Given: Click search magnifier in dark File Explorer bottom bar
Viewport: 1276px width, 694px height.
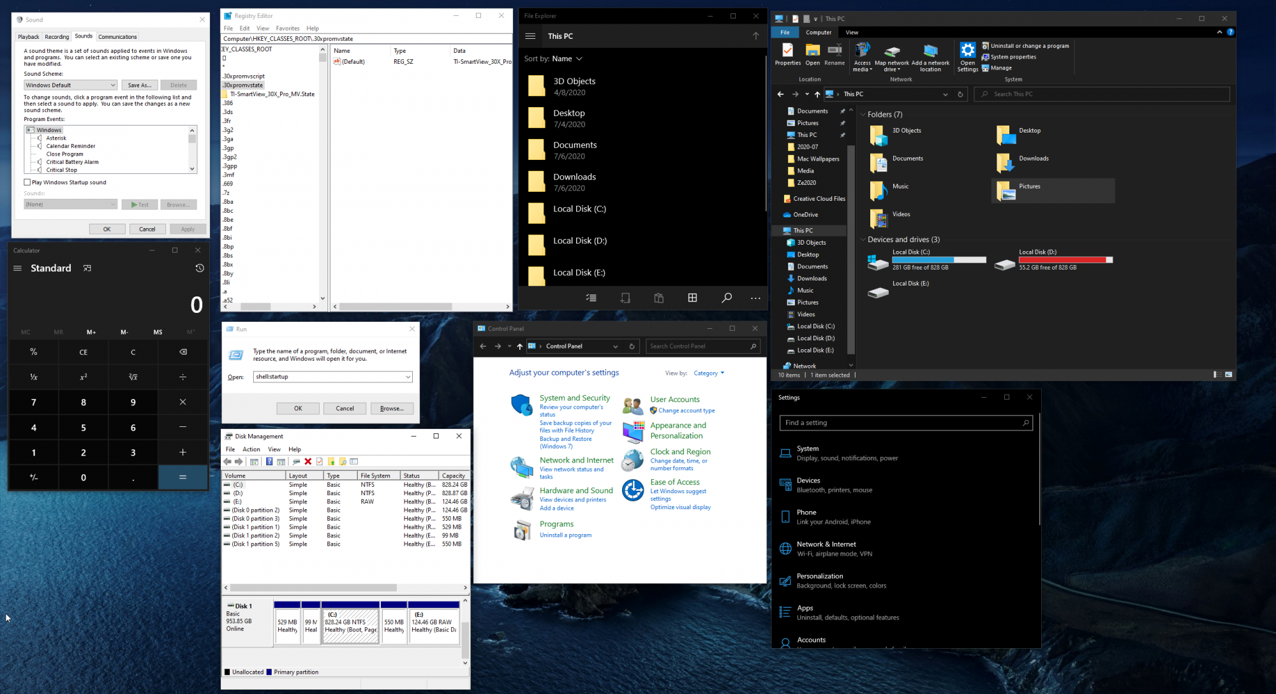Looking at the screenshot, I should click(726, 298).
